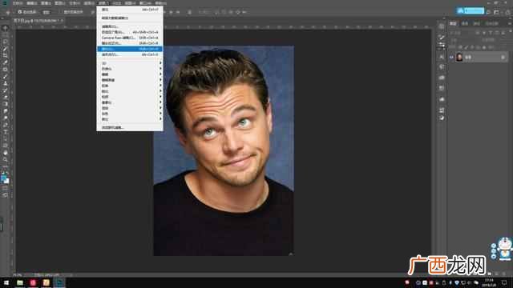Screen dimensions: 513x288
Task: Select the Clone Stamp tool
Action: pos(6,83)
